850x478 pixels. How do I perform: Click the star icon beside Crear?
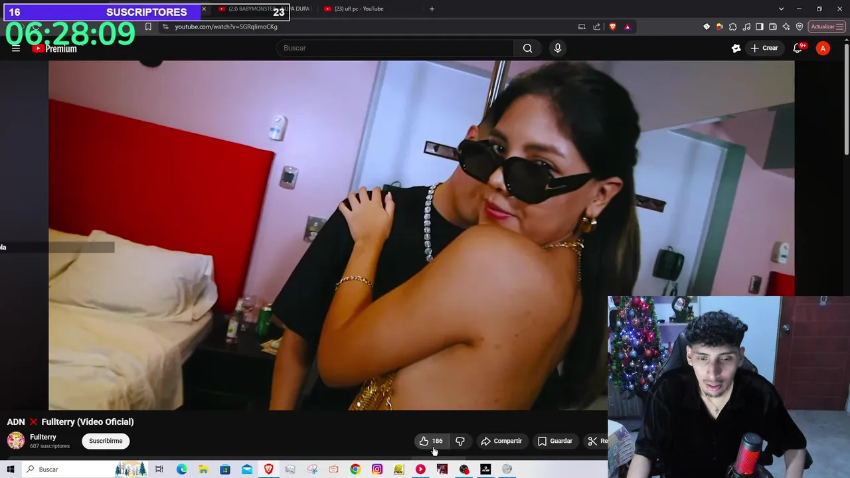point(736,48)
